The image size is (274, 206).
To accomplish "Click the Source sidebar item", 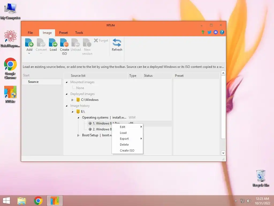I will click(x=41, y=82).
